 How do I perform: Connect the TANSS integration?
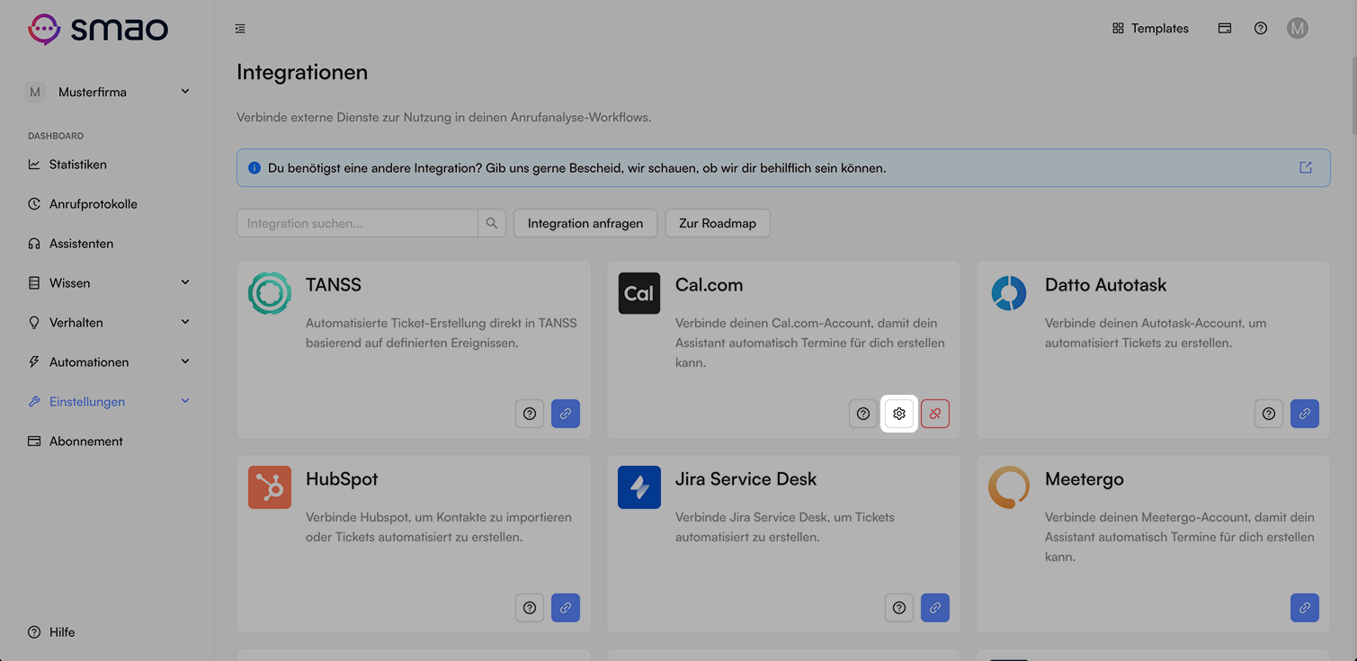pyautogui.click(x=566, y=414)
